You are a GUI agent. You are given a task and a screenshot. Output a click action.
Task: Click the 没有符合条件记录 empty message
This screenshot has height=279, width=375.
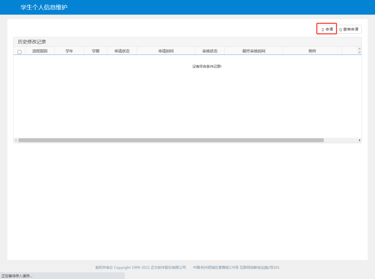pos(207,66)
